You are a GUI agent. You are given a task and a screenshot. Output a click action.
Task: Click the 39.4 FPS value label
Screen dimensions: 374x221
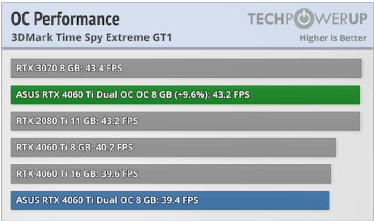coord(180,200)
